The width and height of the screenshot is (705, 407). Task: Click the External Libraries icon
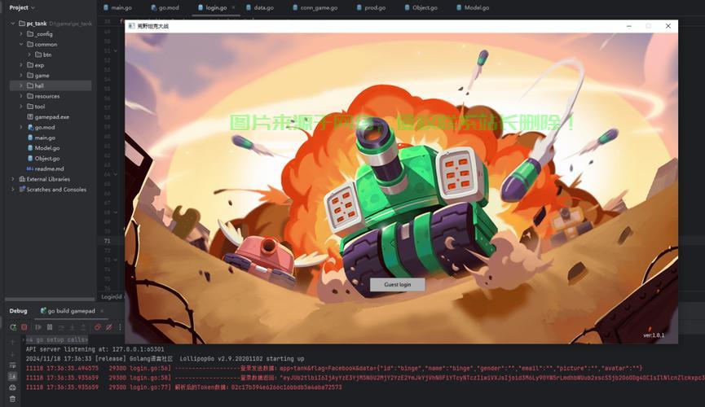22,179
